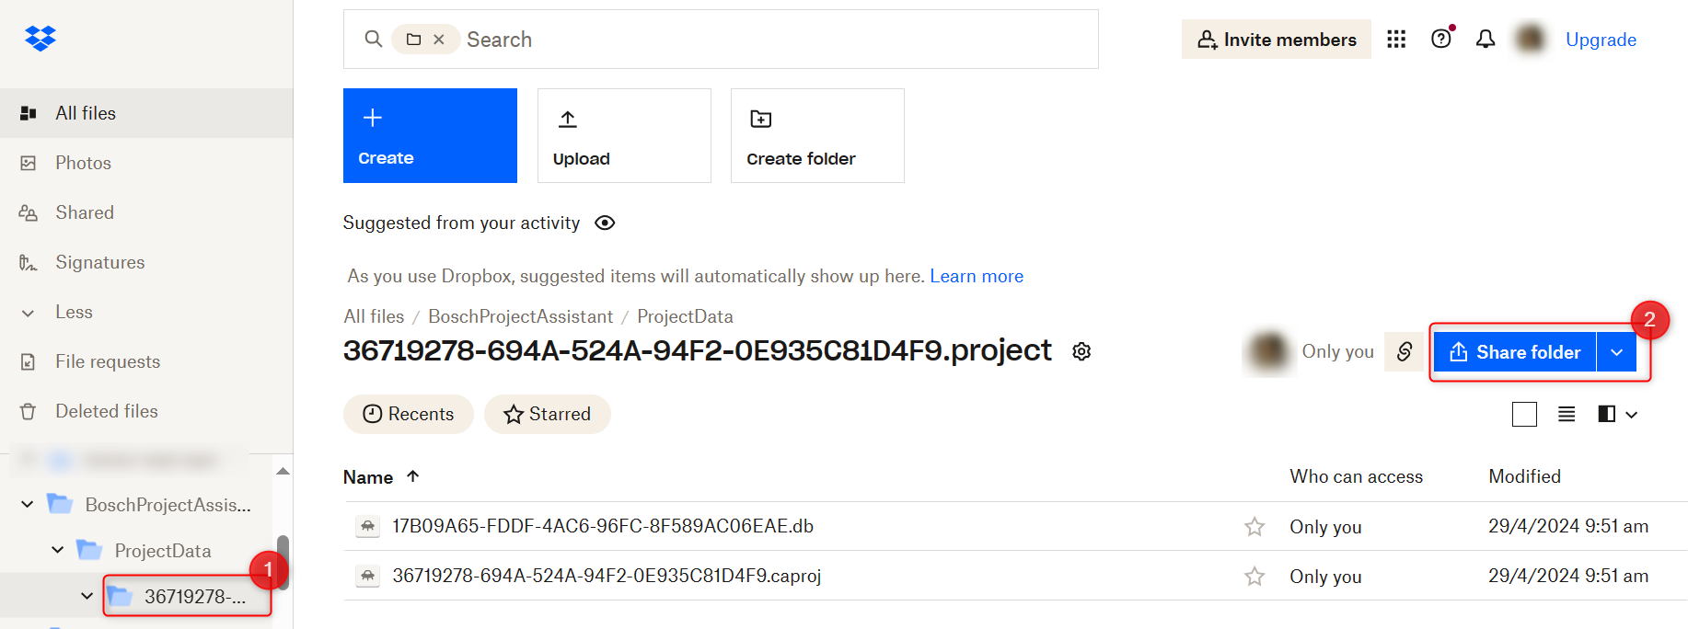This screenshot has width=1688, height=629.
Task: Star the 17B09A65 .db file
Action: (x=1254, y=527)
